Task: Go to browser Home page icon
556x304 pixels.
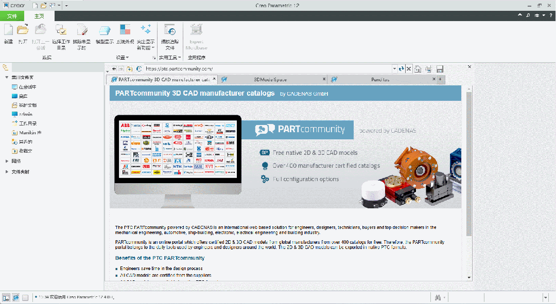Action: [418, 69]
